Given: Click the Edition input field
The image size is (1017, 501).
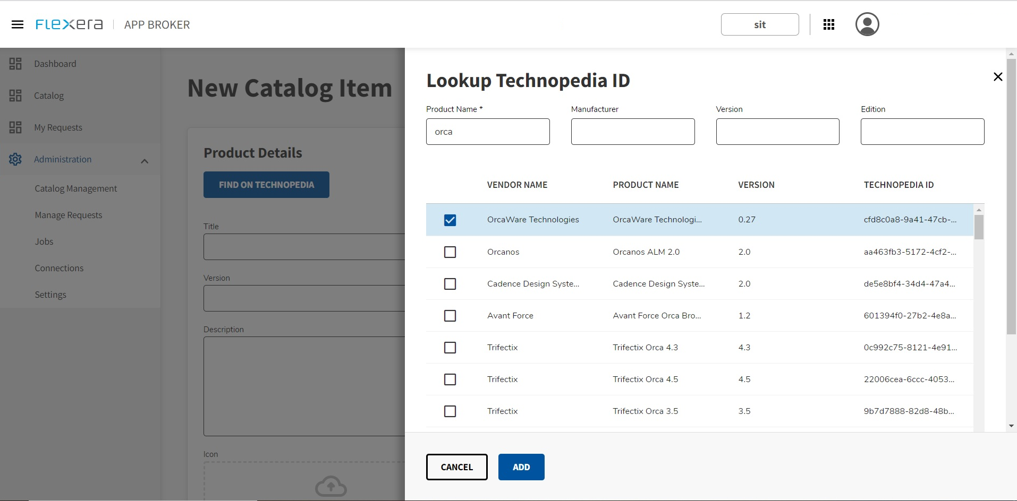Looking at the screenshot, I should click(922, 132).
